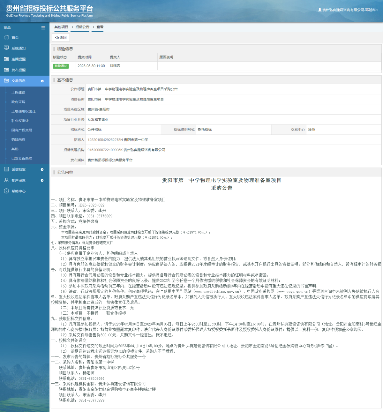Click the project number HDZB-2023-082 line
This screenshot has height=412, width=383.
coord(78,205)
